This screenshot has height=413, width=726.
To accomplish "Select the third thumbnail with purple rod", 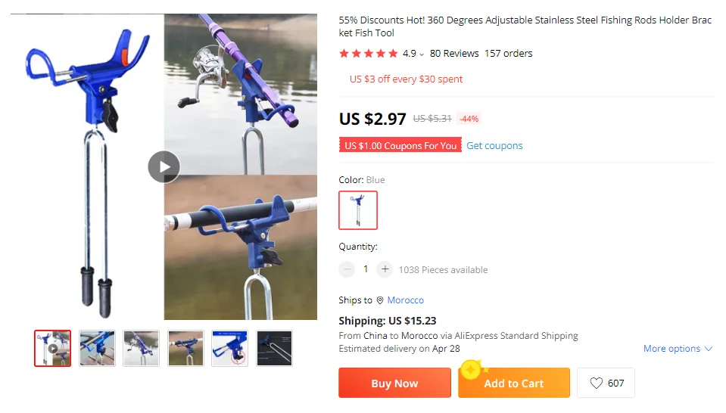I will coord(142,348).
